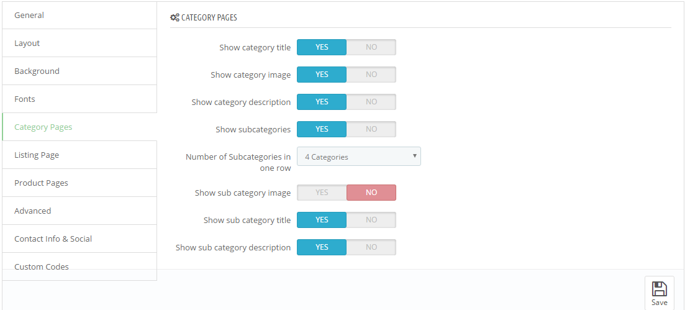Screen dimensions: 685x310
Task: Disable Show category description with NO
Action: pos(371,102)
